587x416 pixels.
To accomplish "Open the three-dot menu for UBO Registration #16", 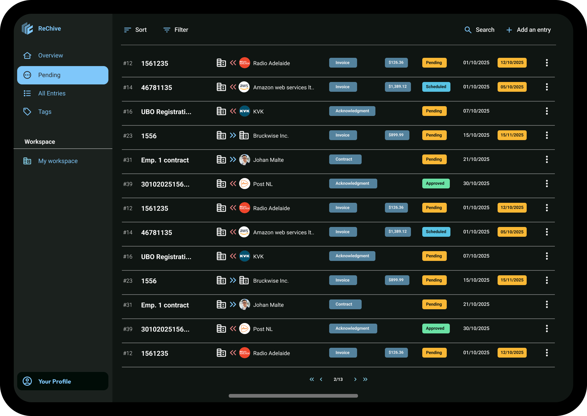I will tap(547, 111).
